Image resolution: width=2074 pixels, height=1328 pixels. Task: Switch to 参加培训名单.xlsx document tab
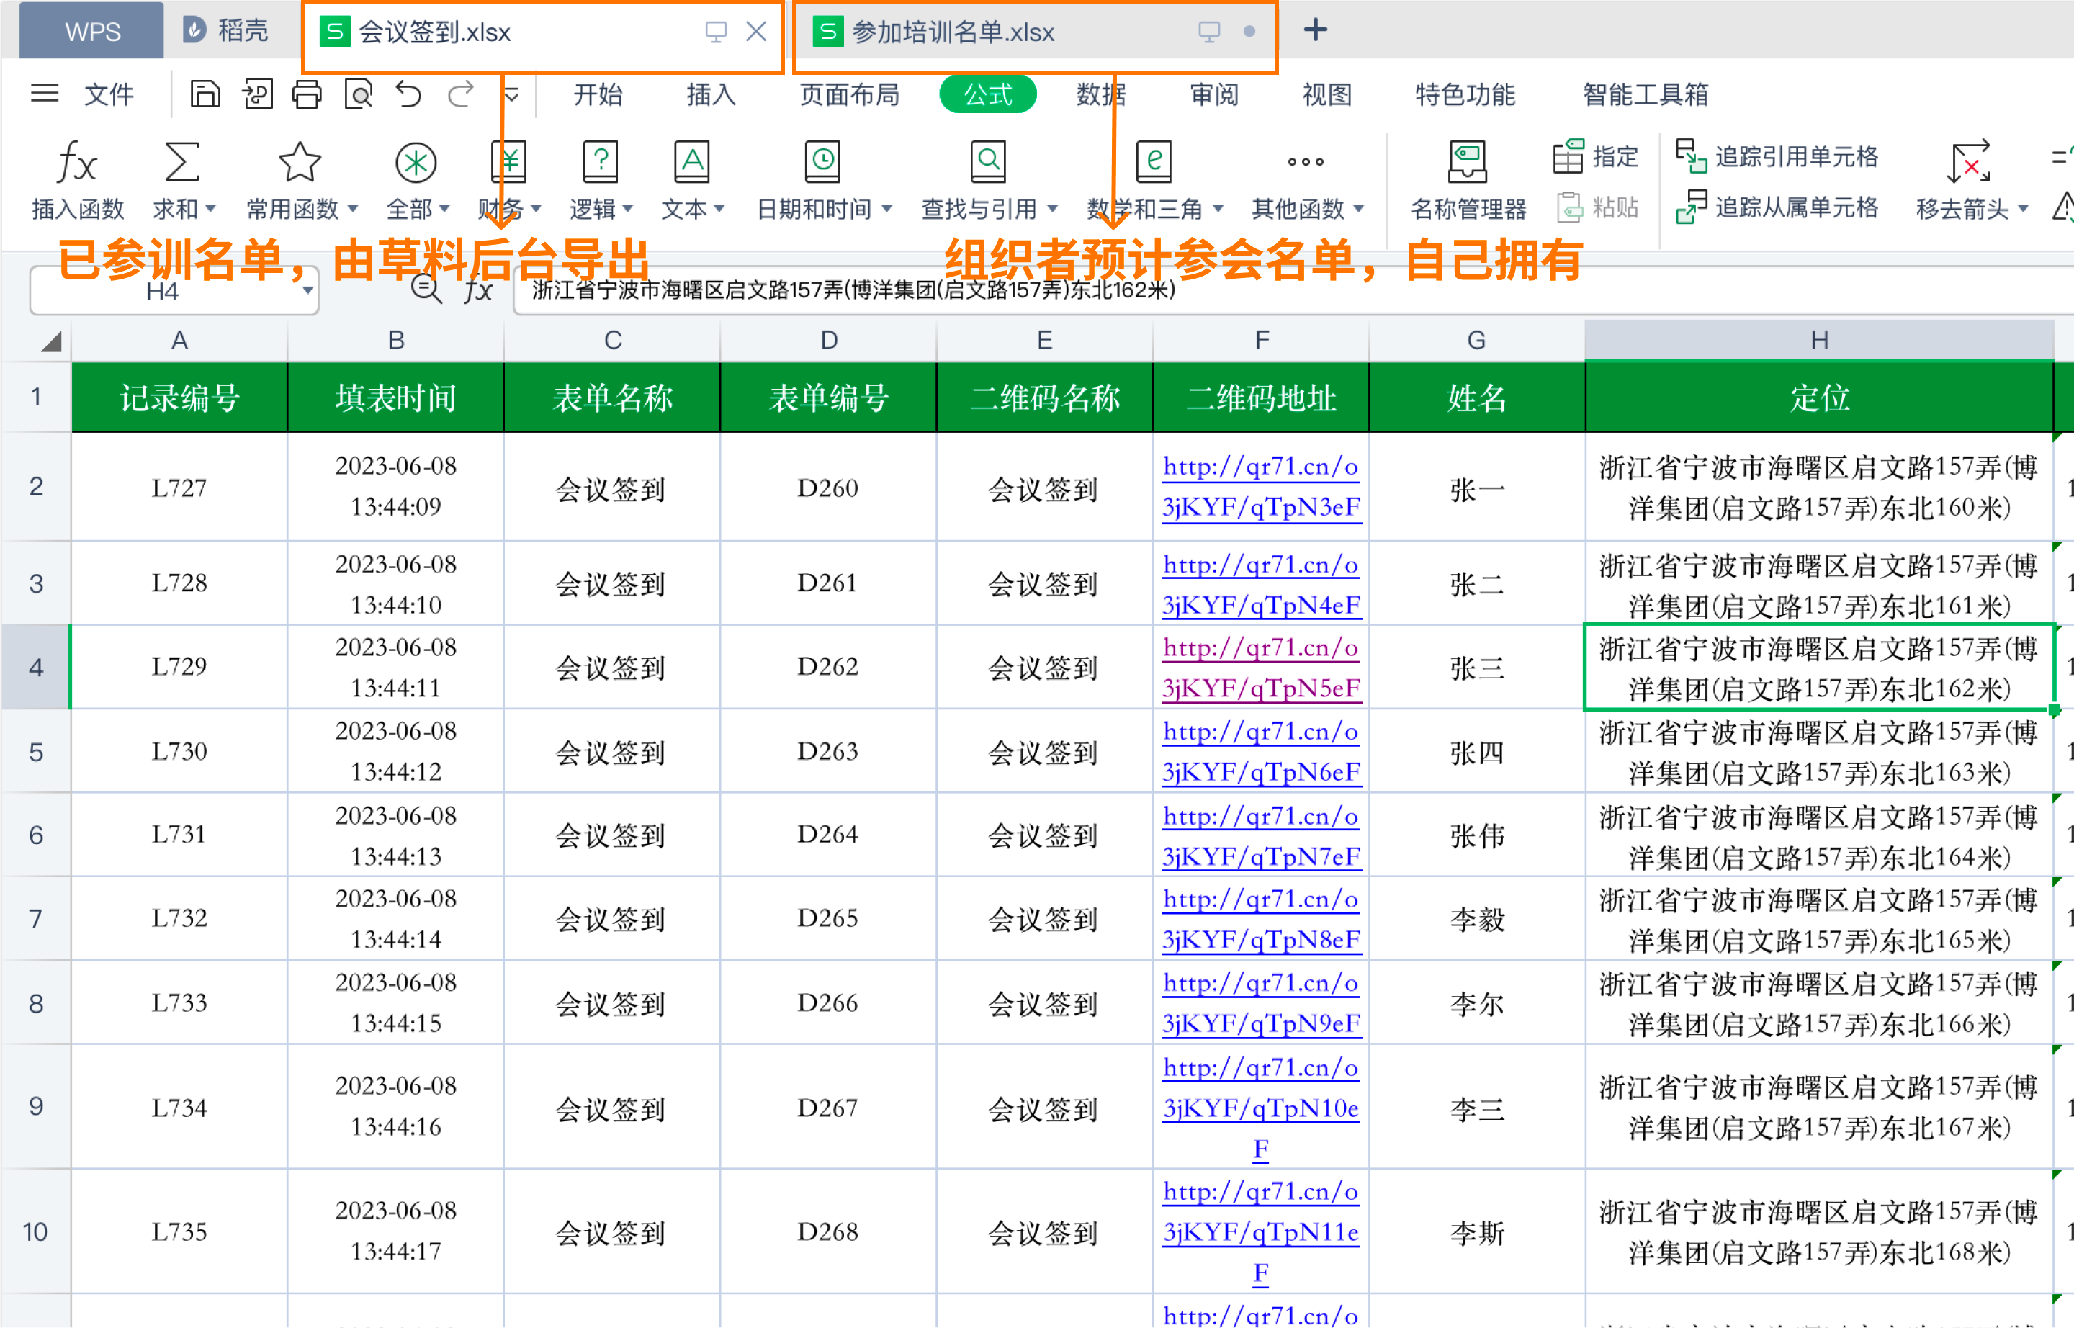coord(1034,33)
